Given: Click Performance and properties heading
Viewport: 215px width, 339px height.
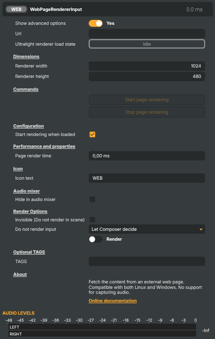Looking at the screenshot, I should click(44, 146).
